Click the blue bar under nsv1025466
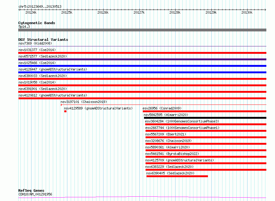 pos(142,66)
